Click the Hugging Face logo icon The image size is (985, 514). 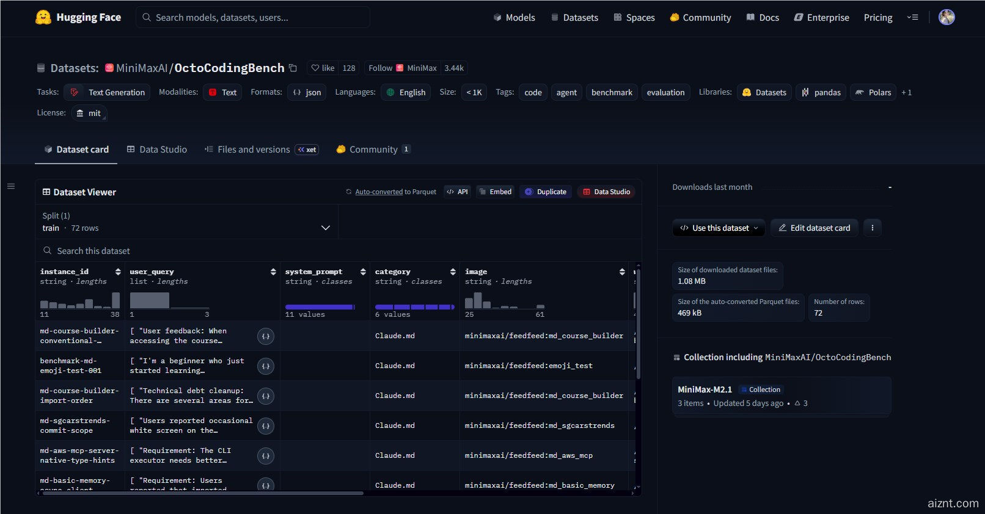[x=43, y=17]
